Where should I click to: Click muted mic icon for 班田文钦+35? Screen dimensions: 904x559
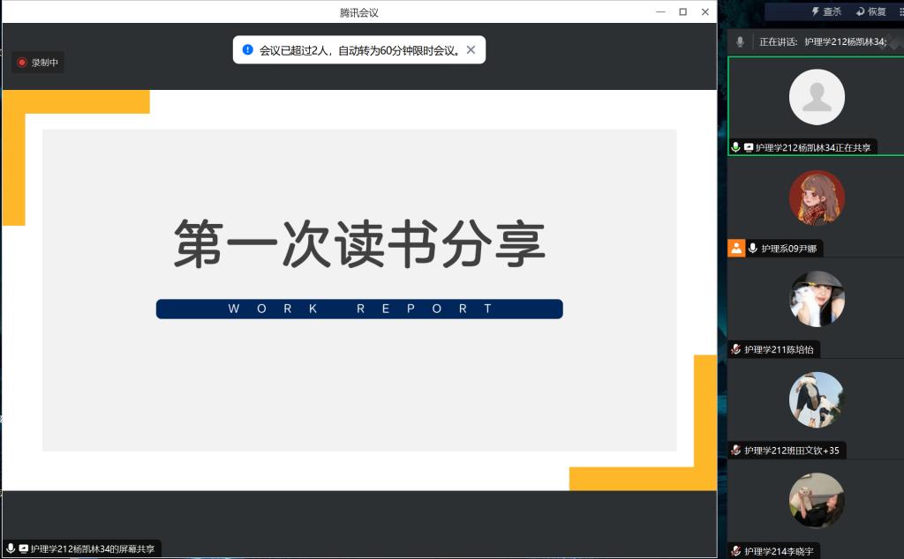(735, 451)
